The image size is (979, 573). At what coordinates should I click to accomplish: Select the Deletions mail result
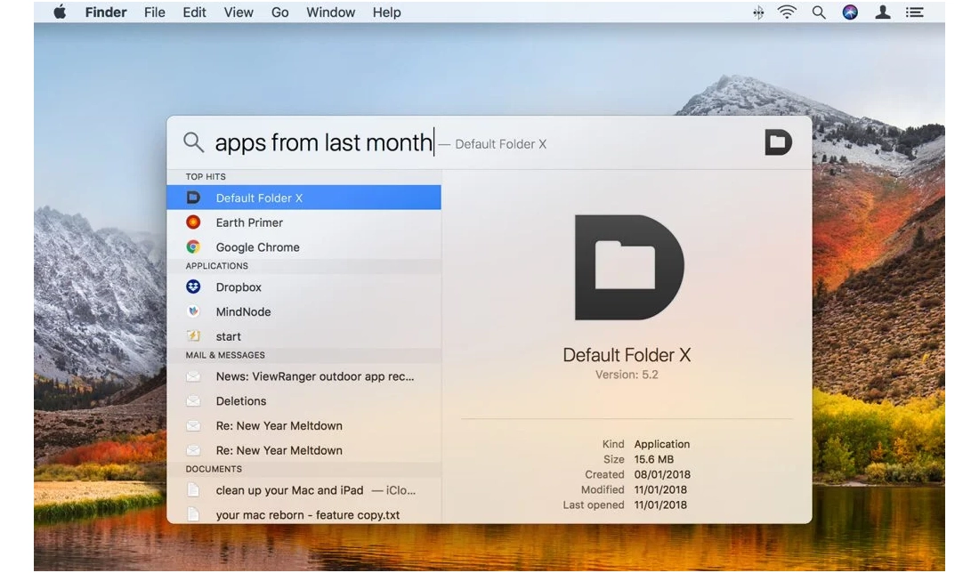coord(241,401)
